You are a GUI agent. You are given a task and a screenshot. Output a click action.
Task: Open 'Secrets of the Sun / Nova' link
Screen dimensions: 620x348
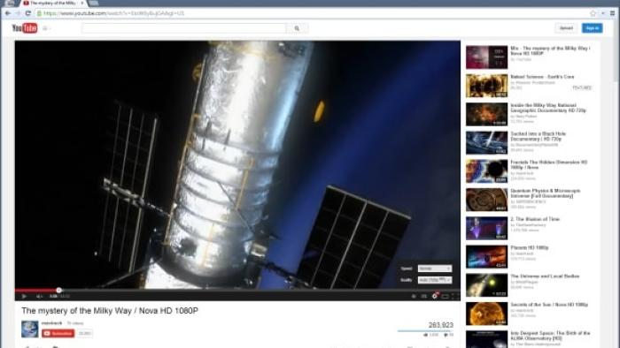pos(549,305)
